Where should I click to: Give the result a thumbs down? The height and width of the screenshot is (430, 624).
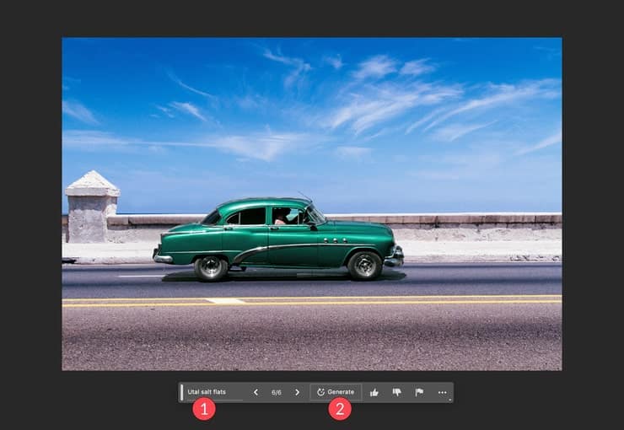click(x=397, y=393)
